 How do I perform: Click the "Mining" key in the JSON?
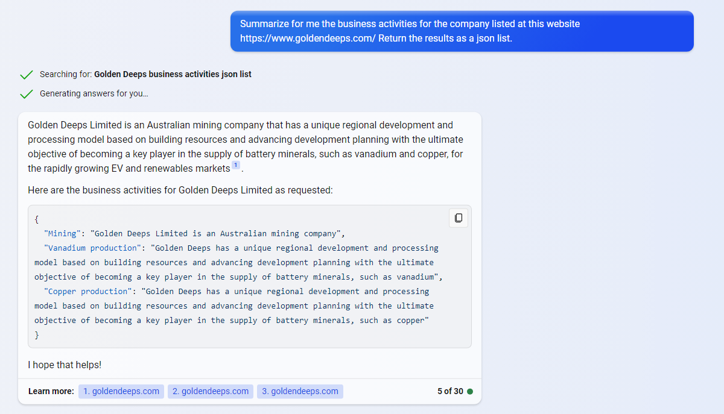(x=62, y=234)
